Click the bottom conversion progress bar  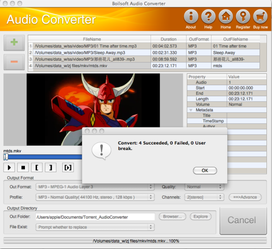coord(135,241)
